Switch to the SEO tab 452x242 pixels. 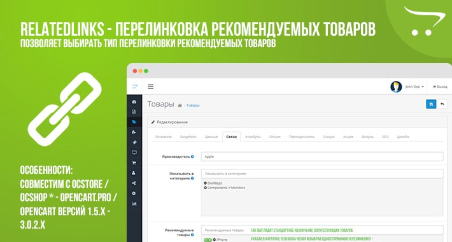[385, 137]
